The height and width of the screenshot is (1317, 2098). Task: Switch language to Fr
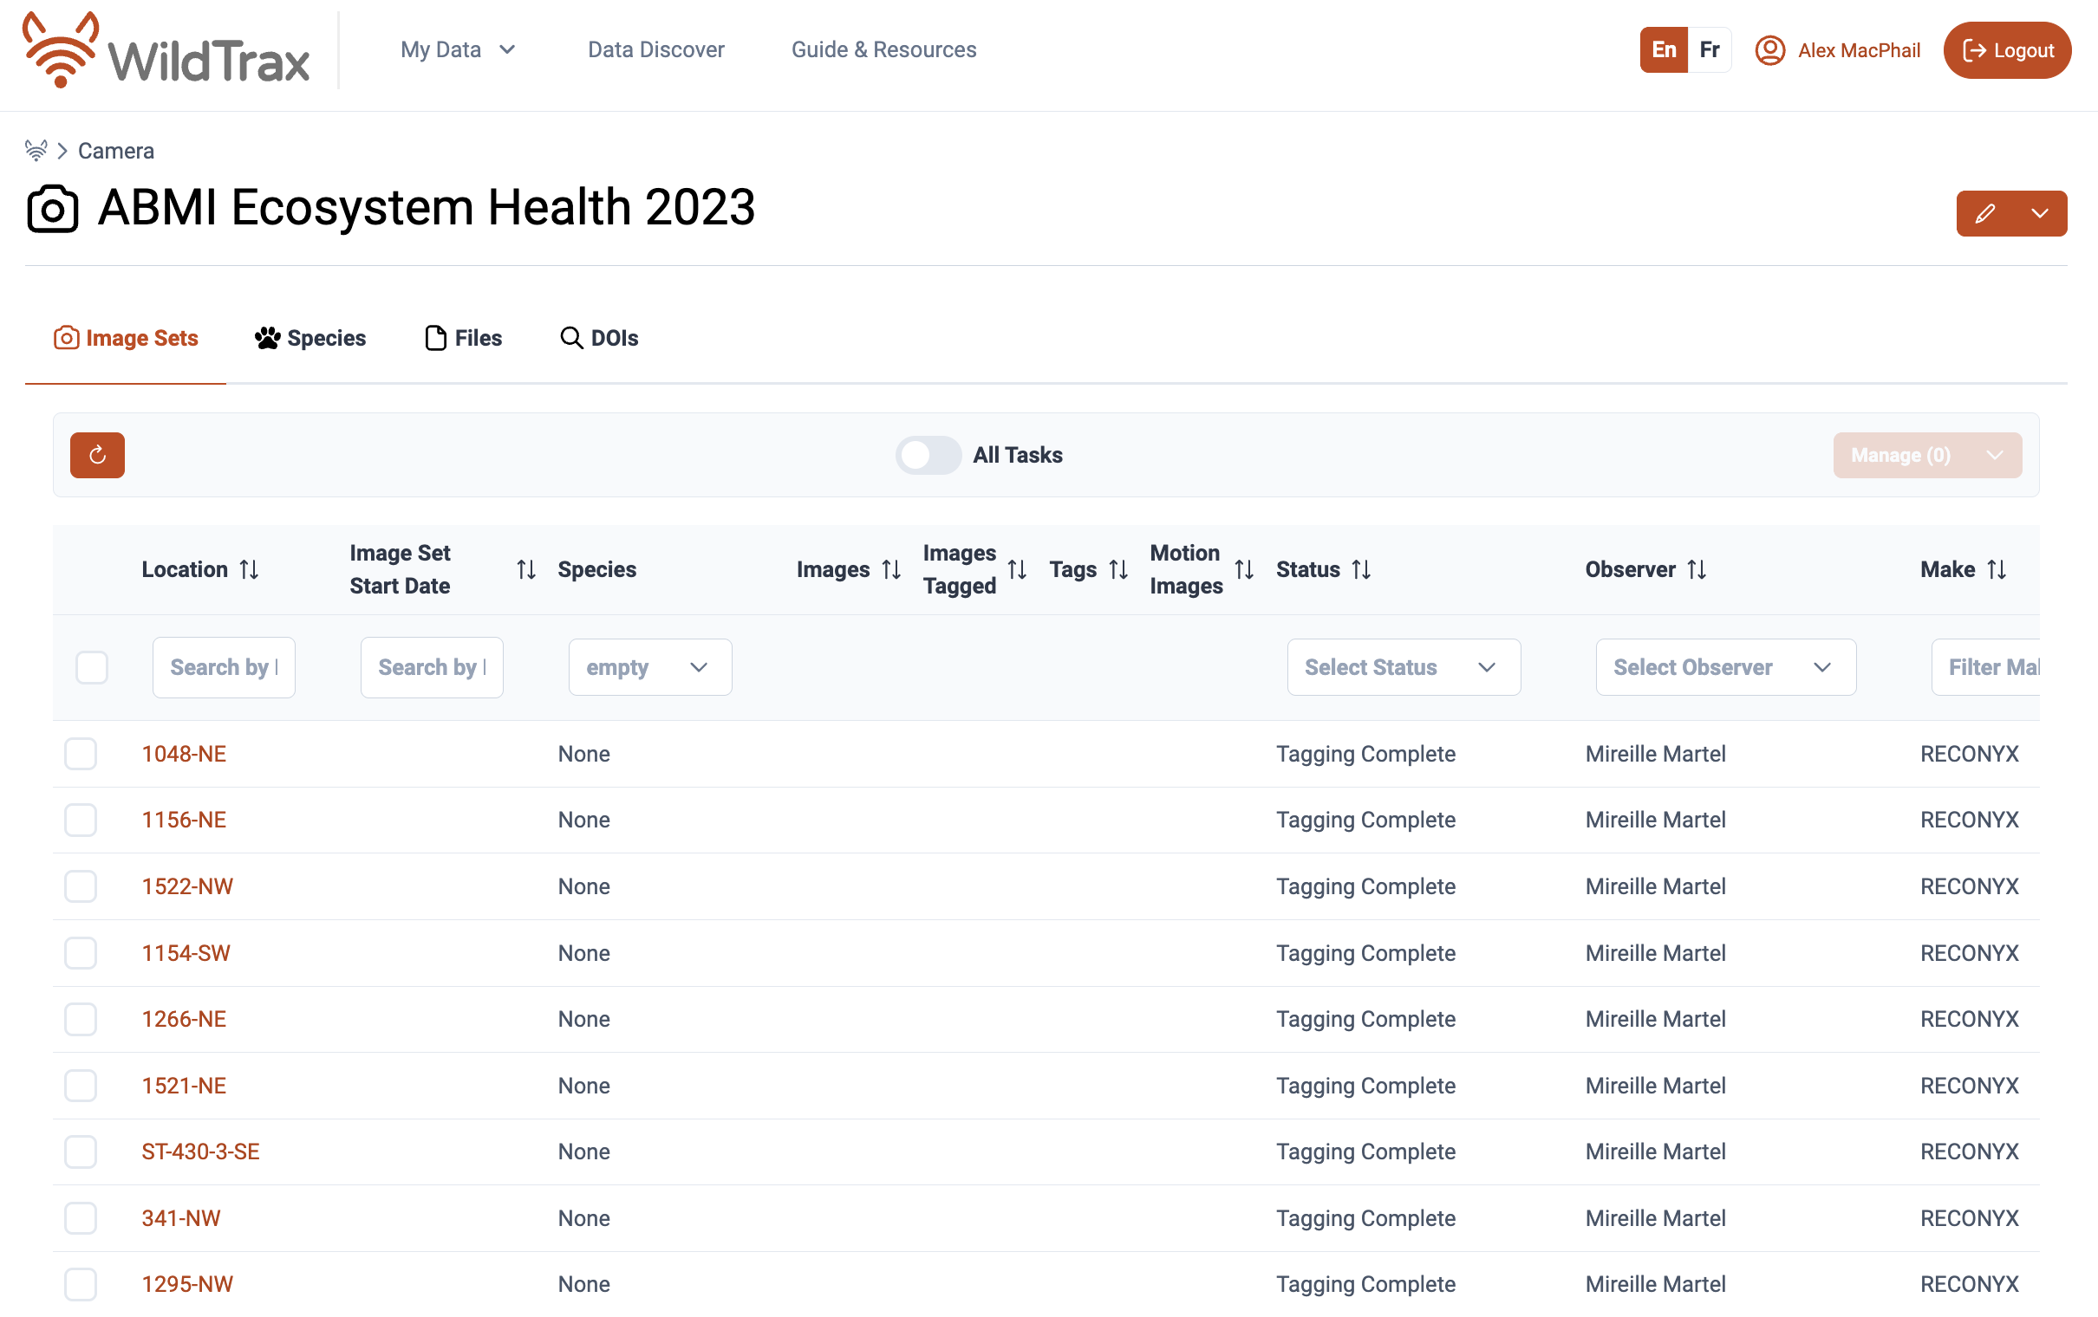[x=1709, y=49]
